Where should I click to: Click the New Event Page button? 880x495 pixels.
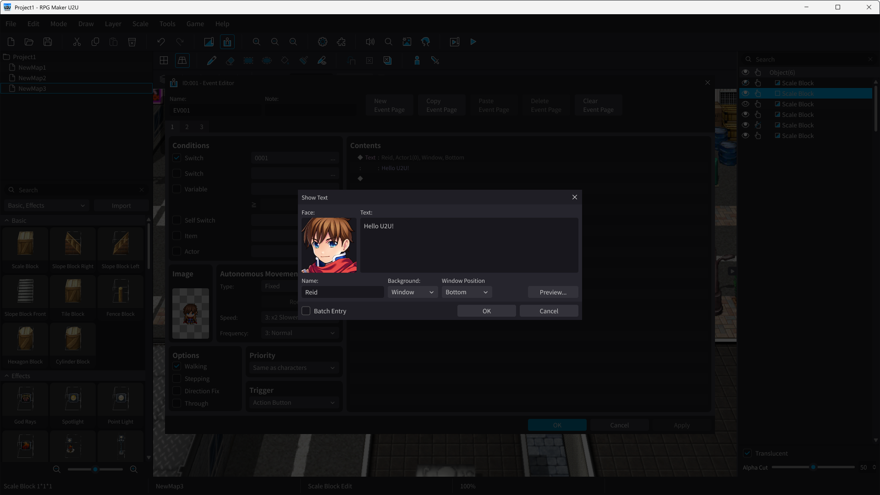[390, 105]
